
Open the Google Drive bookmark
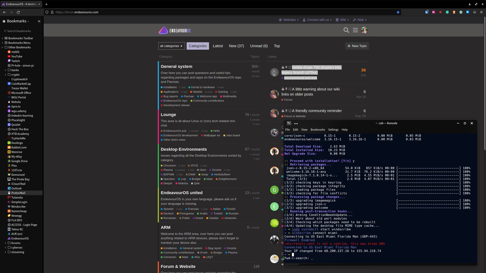tap(19, 161)
